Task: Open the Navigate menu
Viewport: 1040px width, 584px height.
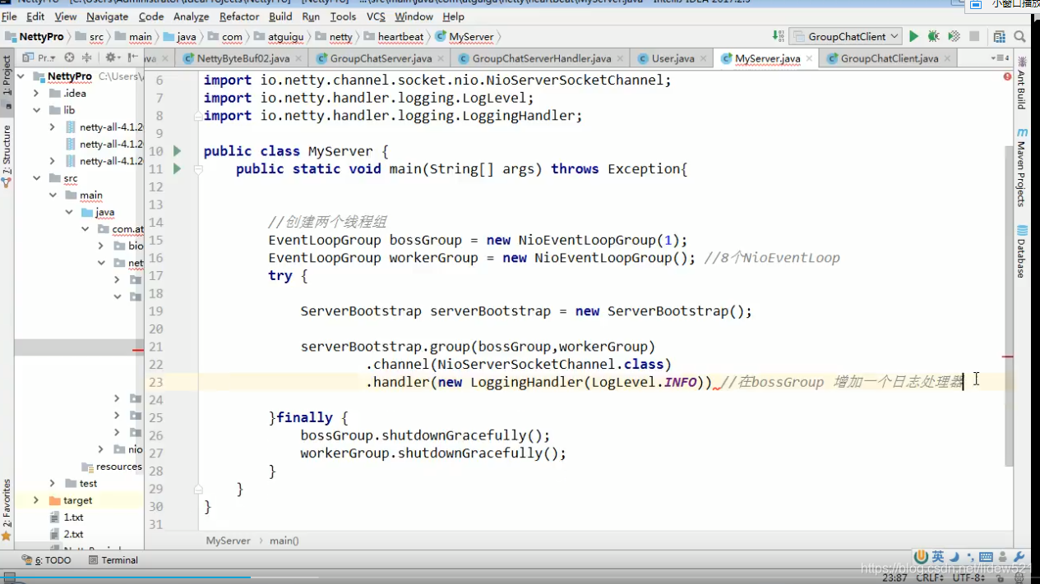Action: (x=107, y=16)
